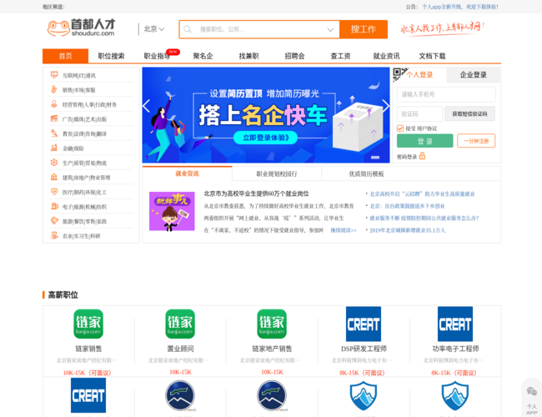Screen dimensions: 542x417
Task: Open news link 2019年北京城镇新增就业35.1万人
Action: coord(408,230)
